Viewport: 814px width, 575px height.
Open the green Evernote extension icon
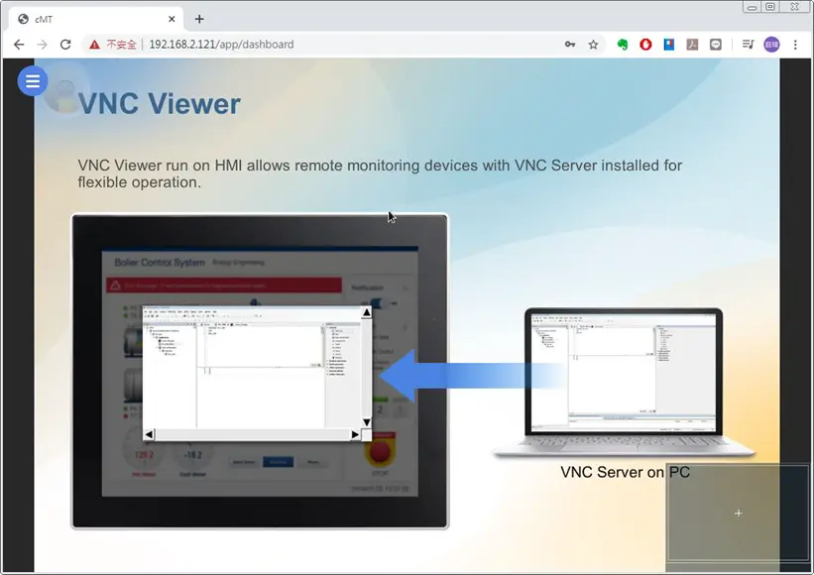click(622, 45)
